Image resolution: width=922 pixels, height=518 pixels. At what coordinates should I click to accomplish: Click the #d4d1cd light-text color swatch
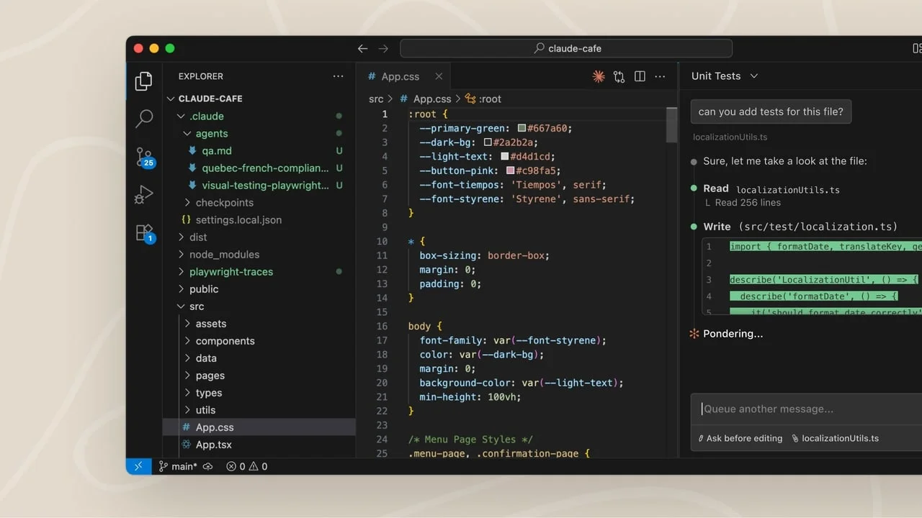pos(505,156)
